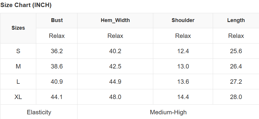Select the S size row label
This screenshot has height=119, width=259.
(x=18, y=51)
